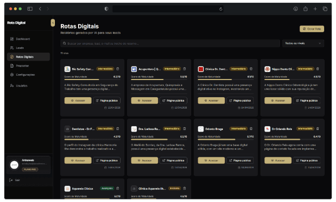Click the browser share icon
This screenshot has width=336, height=202.
click(305, 9)
